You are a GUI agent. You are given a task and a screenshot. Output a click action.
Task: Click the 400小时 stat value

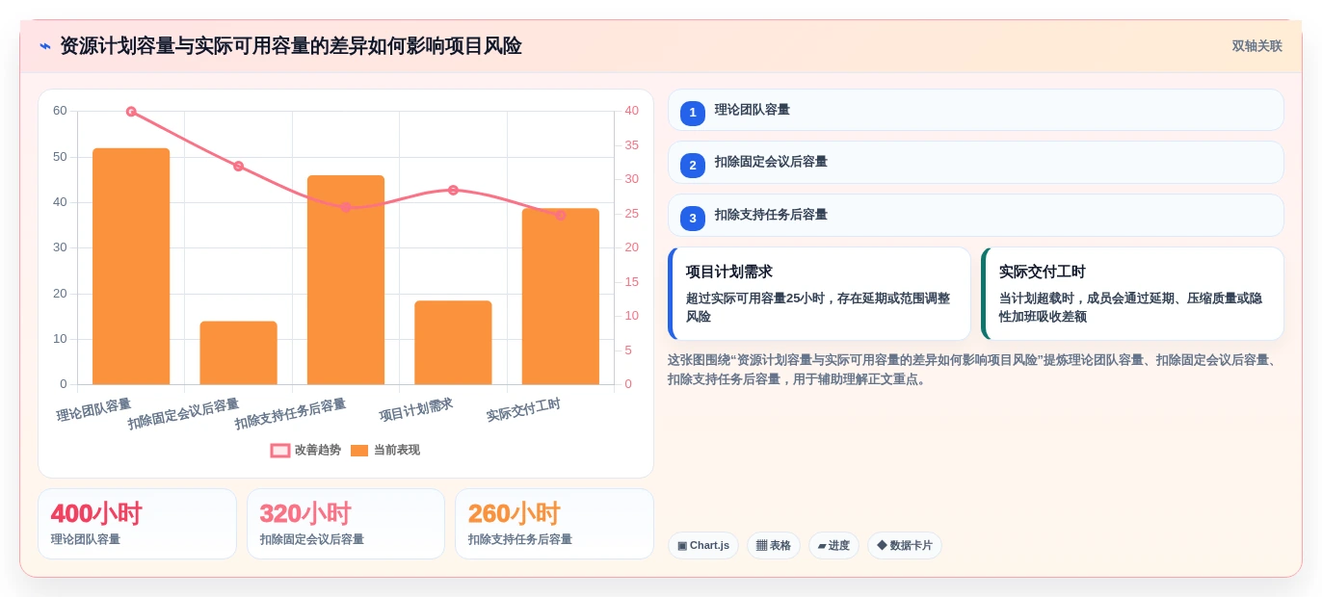click(x=96, y=514)
